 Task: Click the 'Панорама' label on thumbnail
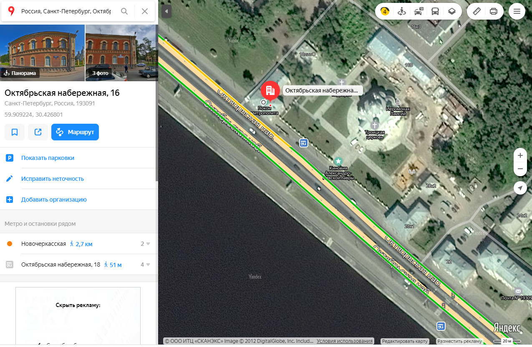click(x=20, y=73)
